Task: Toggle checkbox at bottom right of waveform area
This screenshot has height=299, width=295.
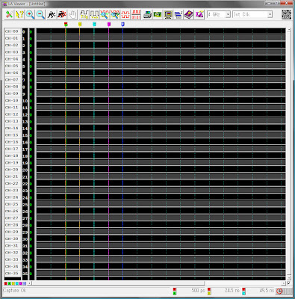Action: [x=288, y=283]
